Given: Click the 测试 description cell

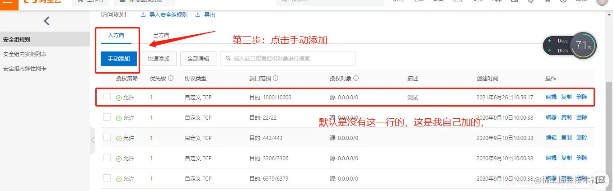Looking at the screenshot, I should (x=413, y=97).
